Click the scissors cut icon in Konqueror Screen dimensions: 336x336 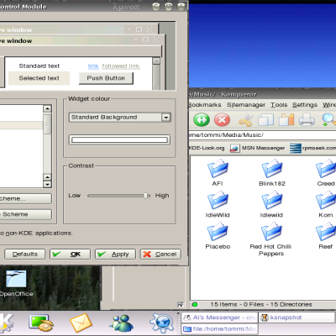245,120
